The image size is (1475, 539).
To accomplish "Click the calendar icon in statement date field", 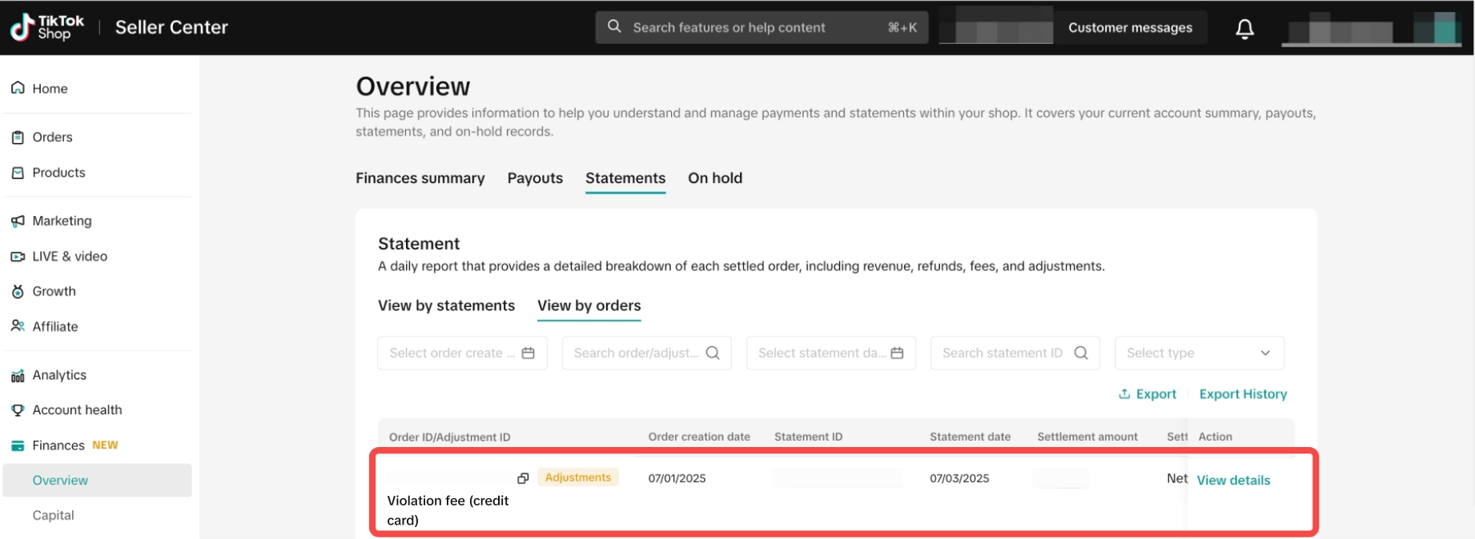I will point(897,353).
